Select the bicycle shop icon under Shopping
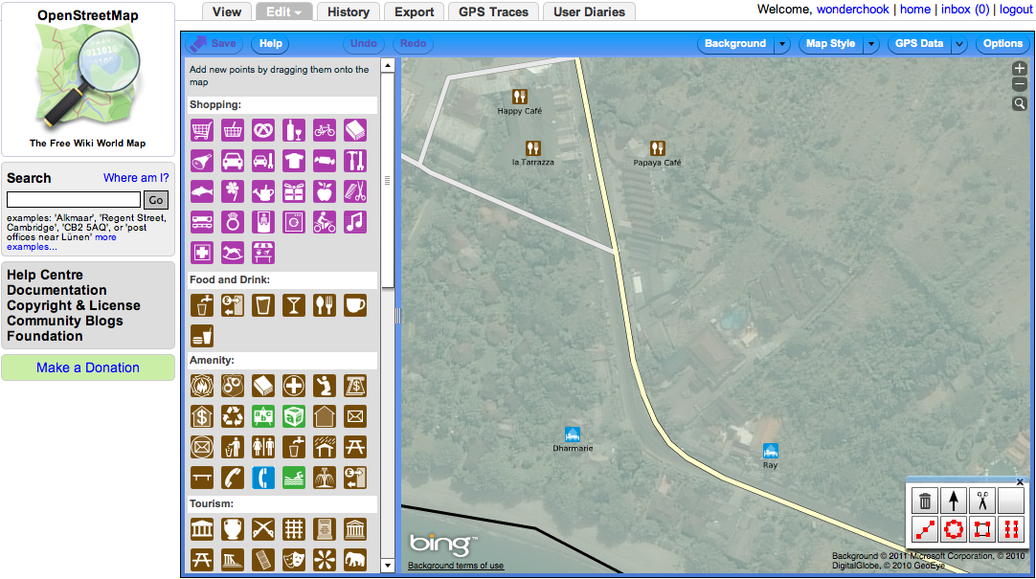The width and height of the screenshot is (1036, 579). 325,130
